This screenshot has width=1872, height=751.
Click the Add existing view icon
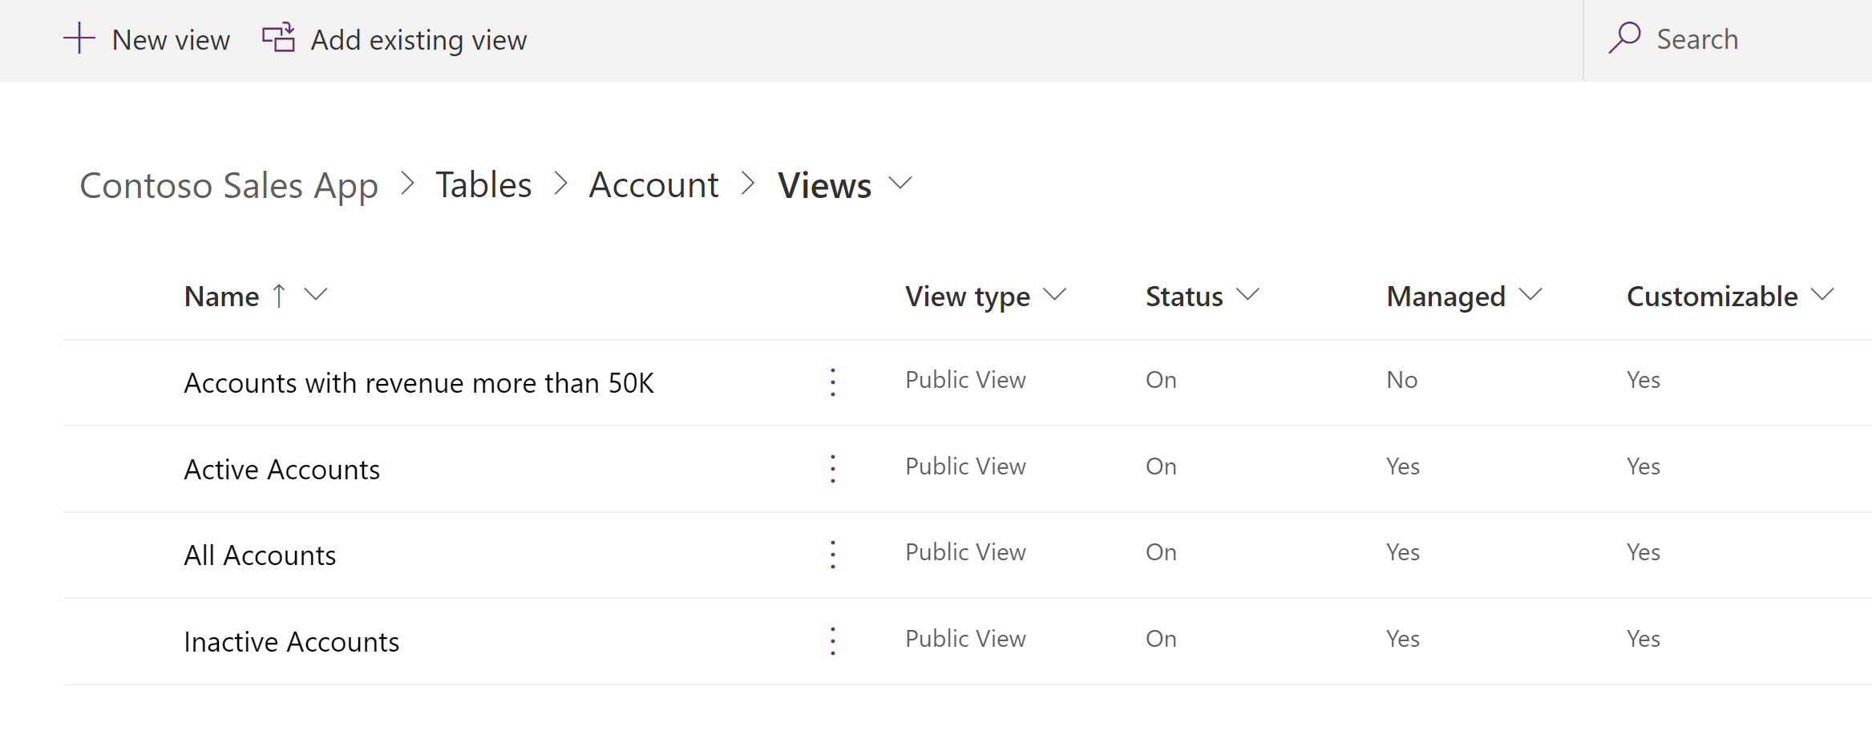tap(279, 38)
